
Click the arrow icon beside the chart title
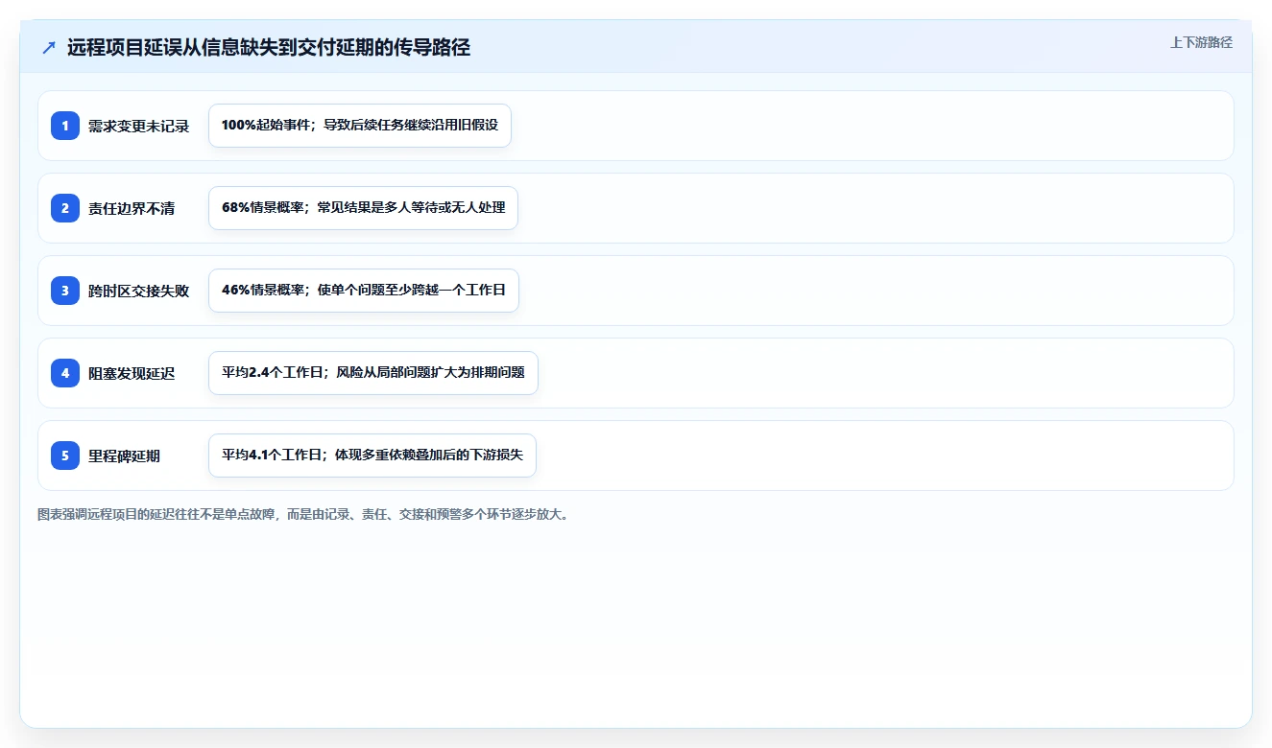click(49, 48)
